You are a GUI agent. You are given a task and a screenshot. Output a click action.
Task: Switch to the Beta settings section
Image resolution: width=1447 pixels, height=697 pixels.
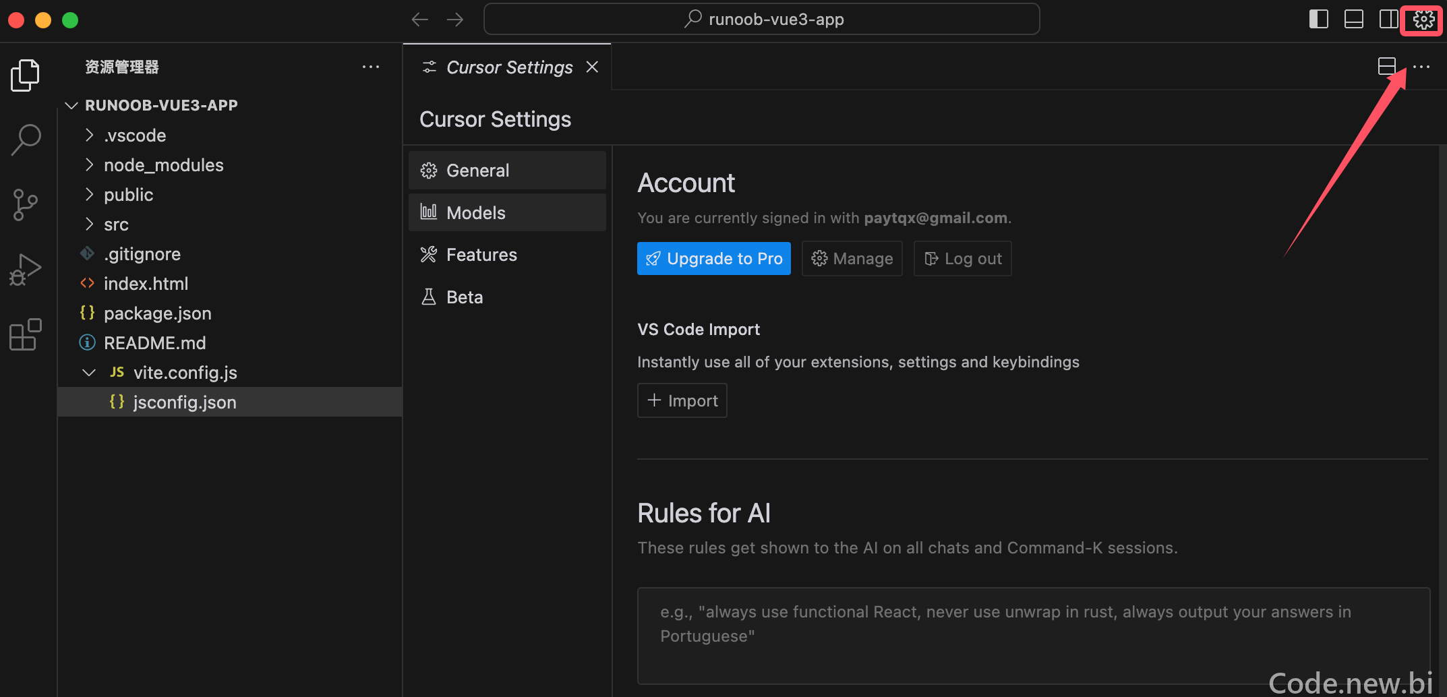[x=507, y=297]
